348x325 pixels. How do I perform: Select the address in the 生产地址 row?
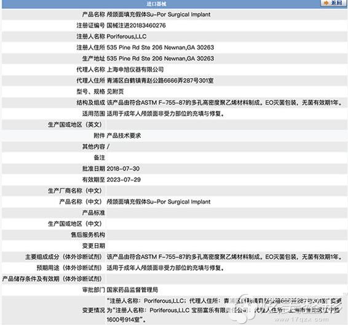pyautogui.click(x=160, y=58)
